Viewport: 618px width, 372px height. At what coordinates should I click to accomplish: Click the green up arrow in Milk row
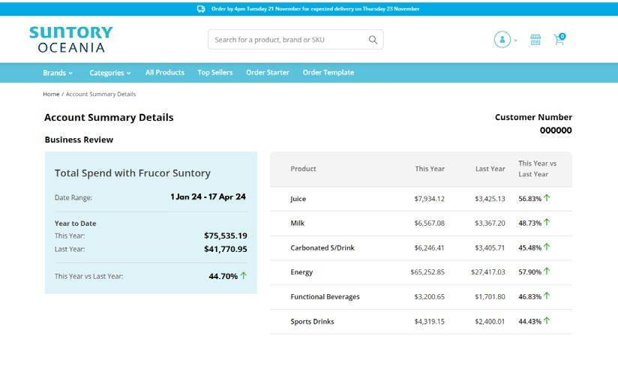547,222
